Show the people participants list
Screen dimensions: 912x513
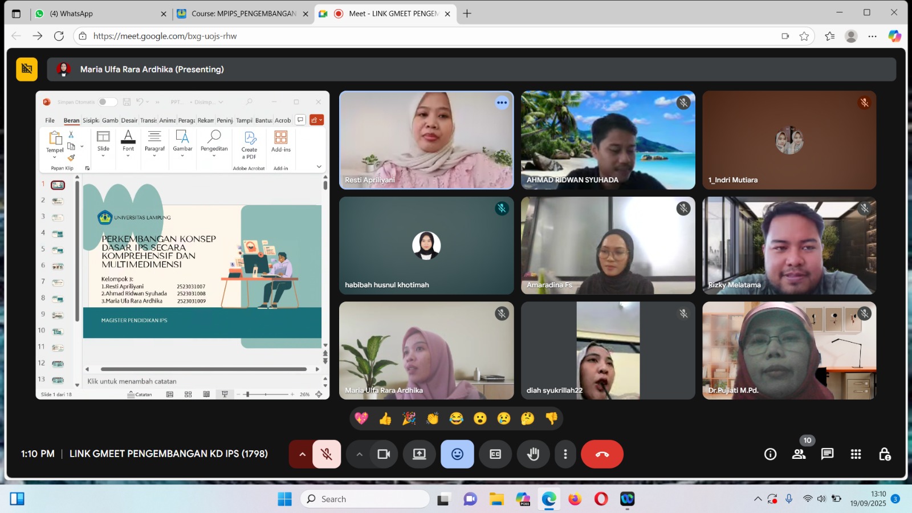tap(799, 454)
